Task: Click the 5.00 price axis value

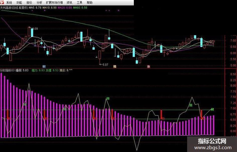Action: pyautogui.click(x=233, y=65)
